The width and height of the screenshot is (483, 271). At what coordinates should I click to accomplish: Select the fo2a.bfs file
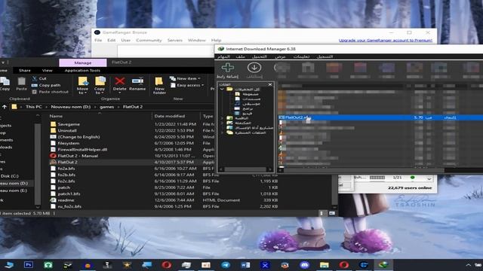click(x=63, y=169)
